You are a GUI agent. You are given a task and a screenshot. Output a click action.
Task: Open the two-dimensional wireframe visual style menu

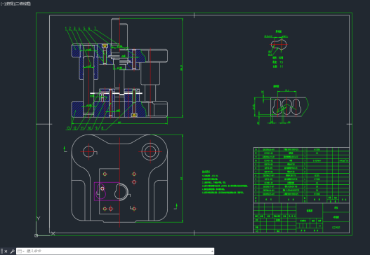pos(22,4)
